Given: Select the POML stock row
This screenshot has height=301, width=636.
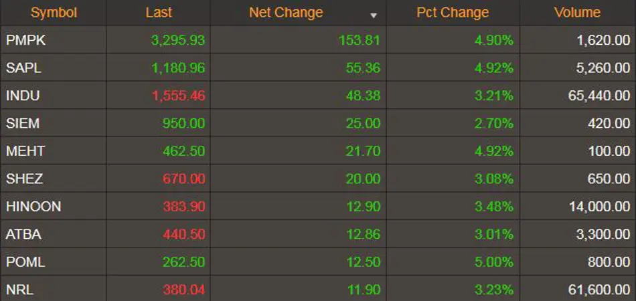Looking at the screenshot, I should (x=25, y=262).
